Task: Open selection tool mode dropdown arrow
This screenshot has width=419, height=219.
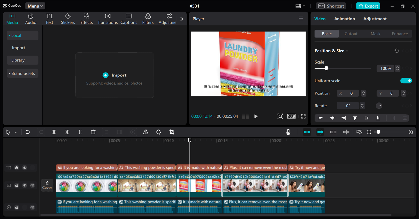Action: click(x=16, y=132)
